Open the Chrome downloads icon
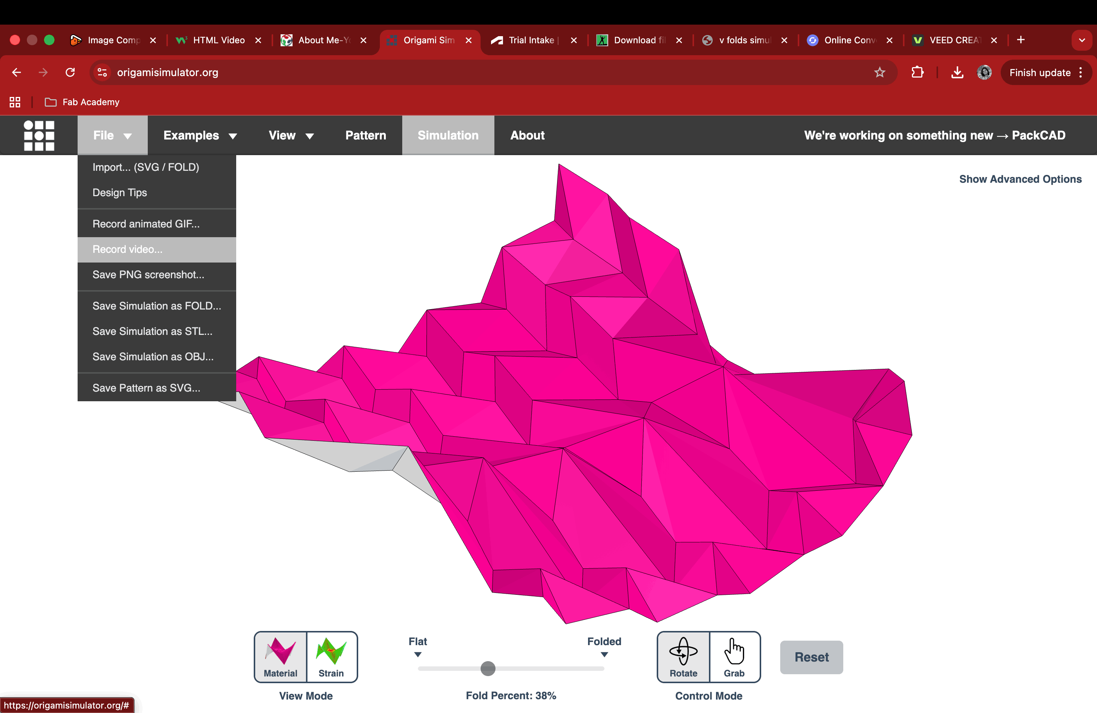The width and height of the screenshot is (1097, 713). point(957,72)
